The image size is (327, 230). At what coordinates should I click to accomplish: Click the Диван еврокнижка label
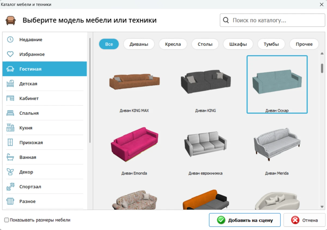tap(205, 173)
